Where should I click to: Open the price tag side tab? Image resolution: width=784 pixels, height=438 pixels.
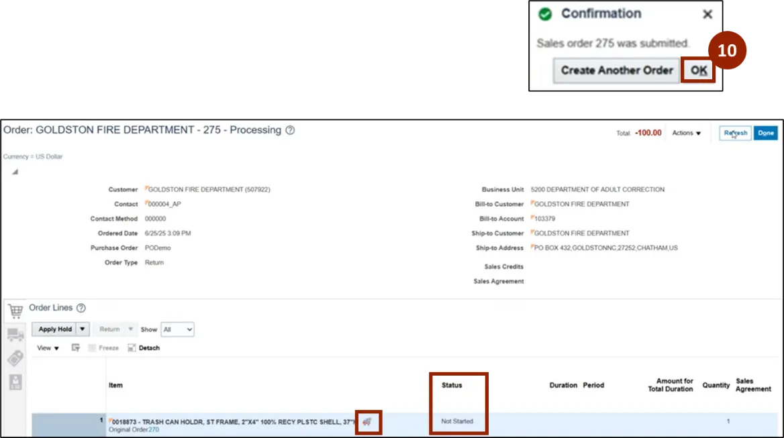coord(15,358)
